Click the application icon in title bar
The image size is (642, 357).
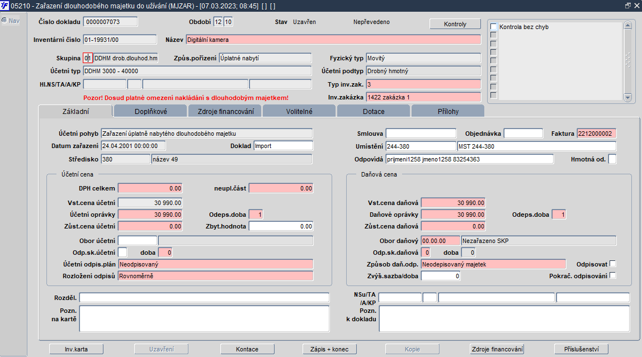[x=4, y=6]
